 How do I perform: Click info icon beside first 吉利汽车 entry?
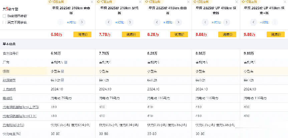pos(66,62)
